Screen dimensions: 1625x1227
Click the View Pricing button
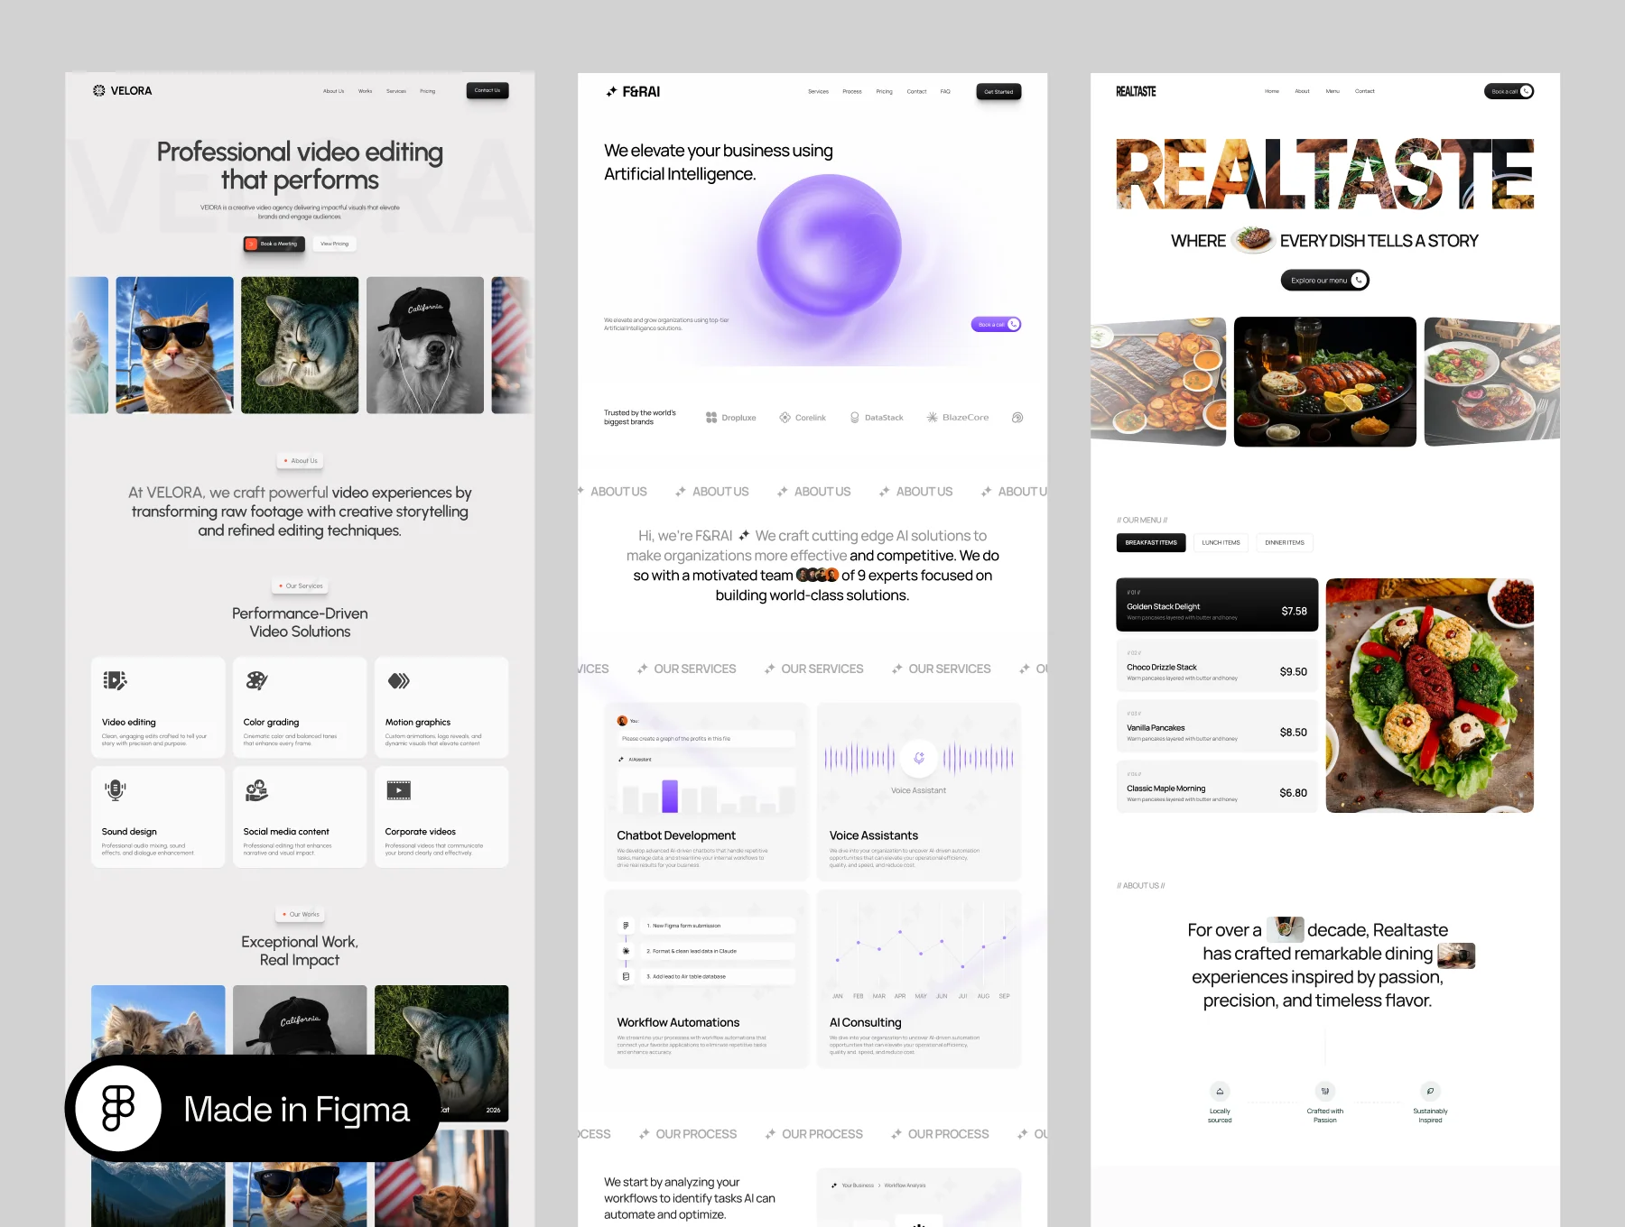[x=334, y=244]
